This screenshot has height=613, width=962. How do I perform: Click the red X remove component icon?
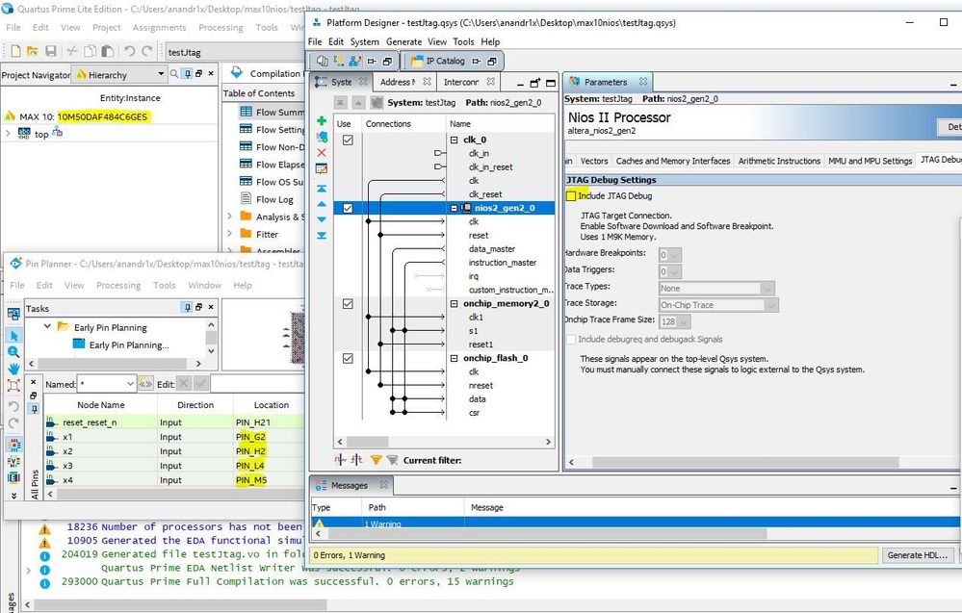pos(322,153)
